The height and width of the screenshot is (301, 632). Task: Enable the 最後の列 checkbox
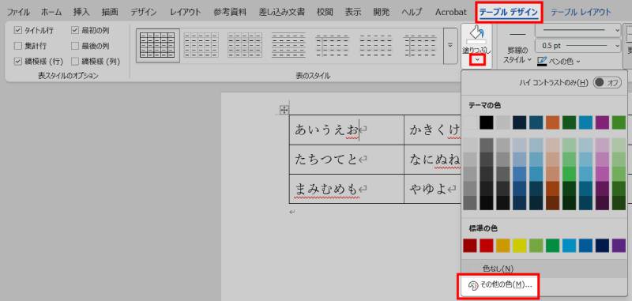(75, 46)
